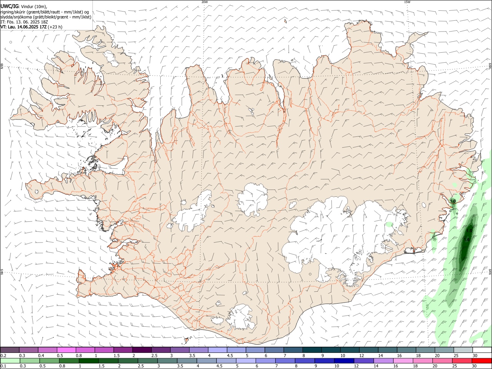Select the lower-row pink swatch labeled 20
Screen dimensions: 492x369
(442, 361)
